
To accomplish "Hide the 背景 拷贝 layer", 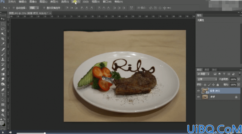I will pos(198,91).
